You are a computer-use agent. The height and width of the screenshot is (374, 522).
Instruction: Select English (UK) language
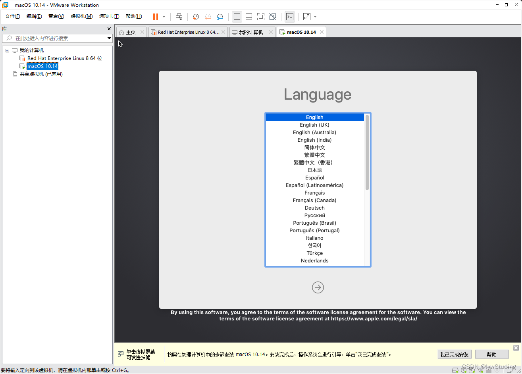coord(315,125)
